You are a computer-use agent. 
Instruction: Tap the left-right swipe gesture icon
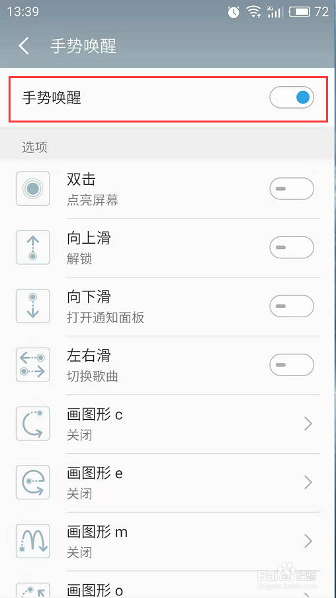point(33,365)
